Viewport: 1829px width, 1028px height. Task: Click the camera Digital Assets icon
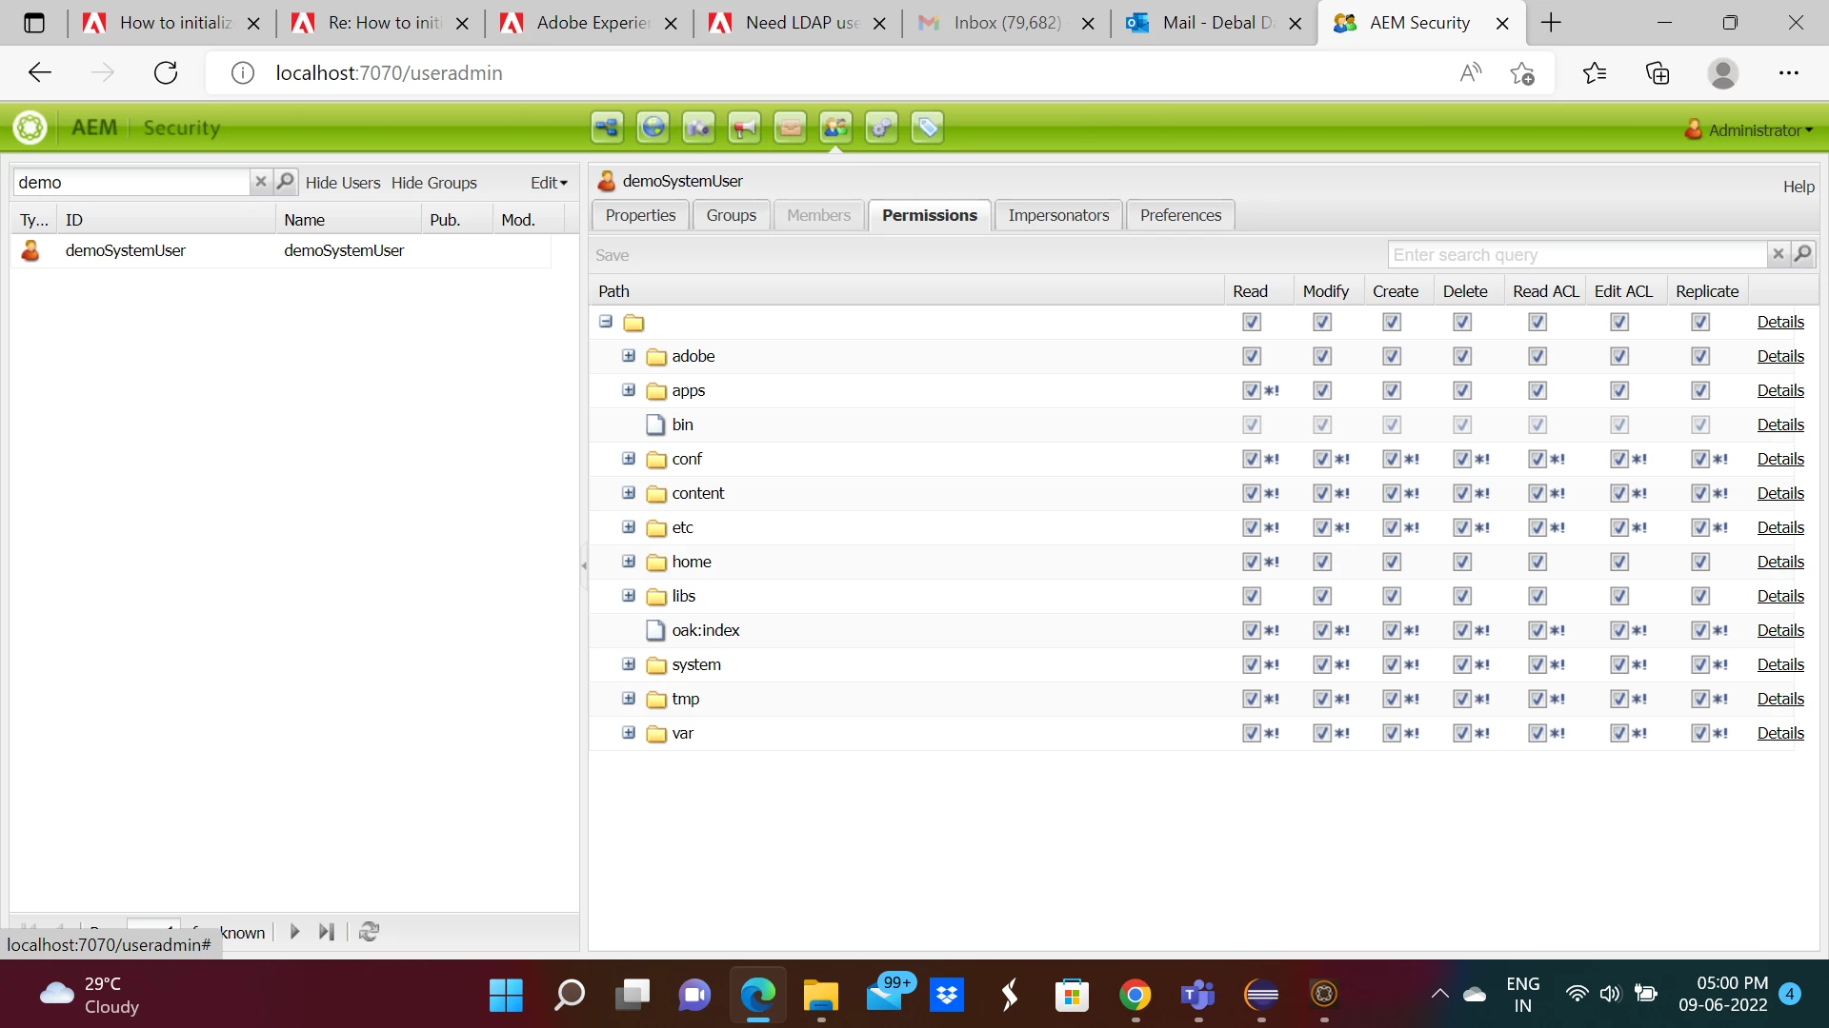tap(698, 128)
